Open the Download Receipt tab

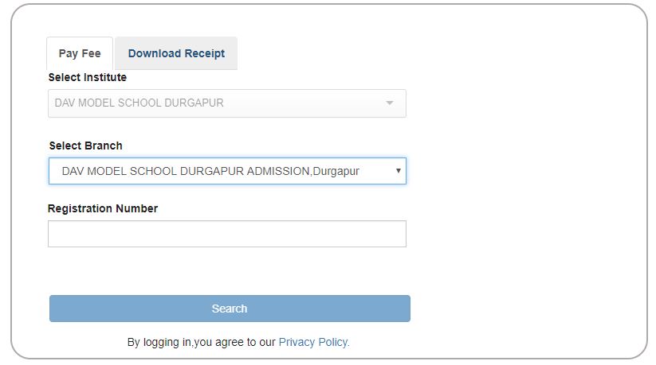coord(176,53)
